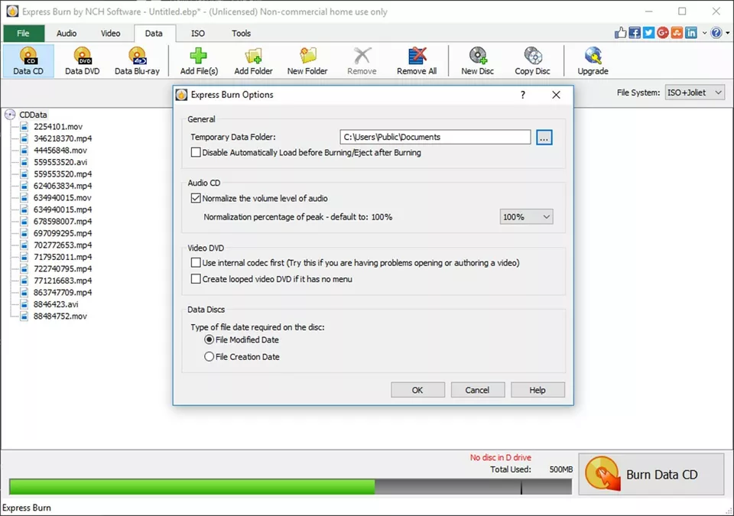Screen dimensions: 734x516
Task: Enable Disable Automatically Load before Burning option
Action: tap(196, 152)
